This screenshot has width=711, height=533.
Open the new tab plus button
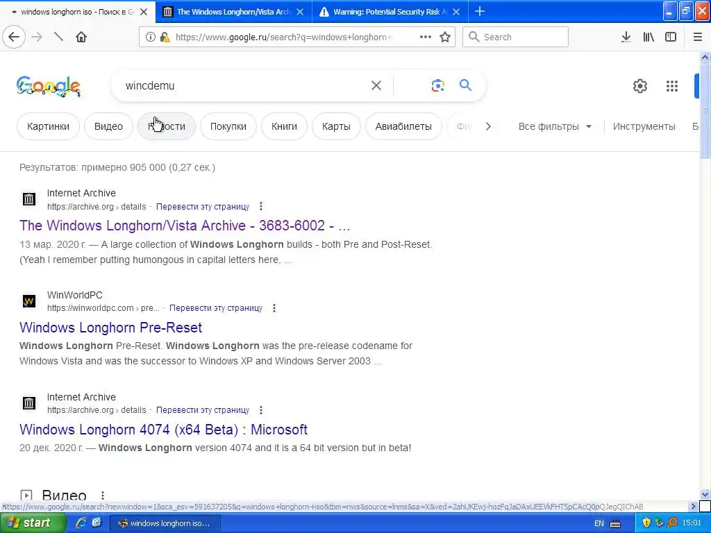[x=479, y=11]
